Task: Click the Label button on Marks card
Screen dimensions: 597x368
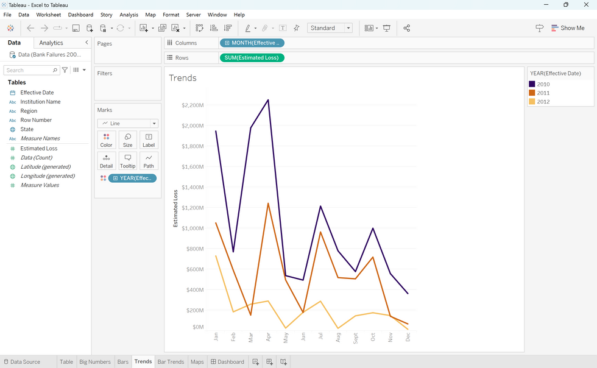Action: (x=149, y=140)
